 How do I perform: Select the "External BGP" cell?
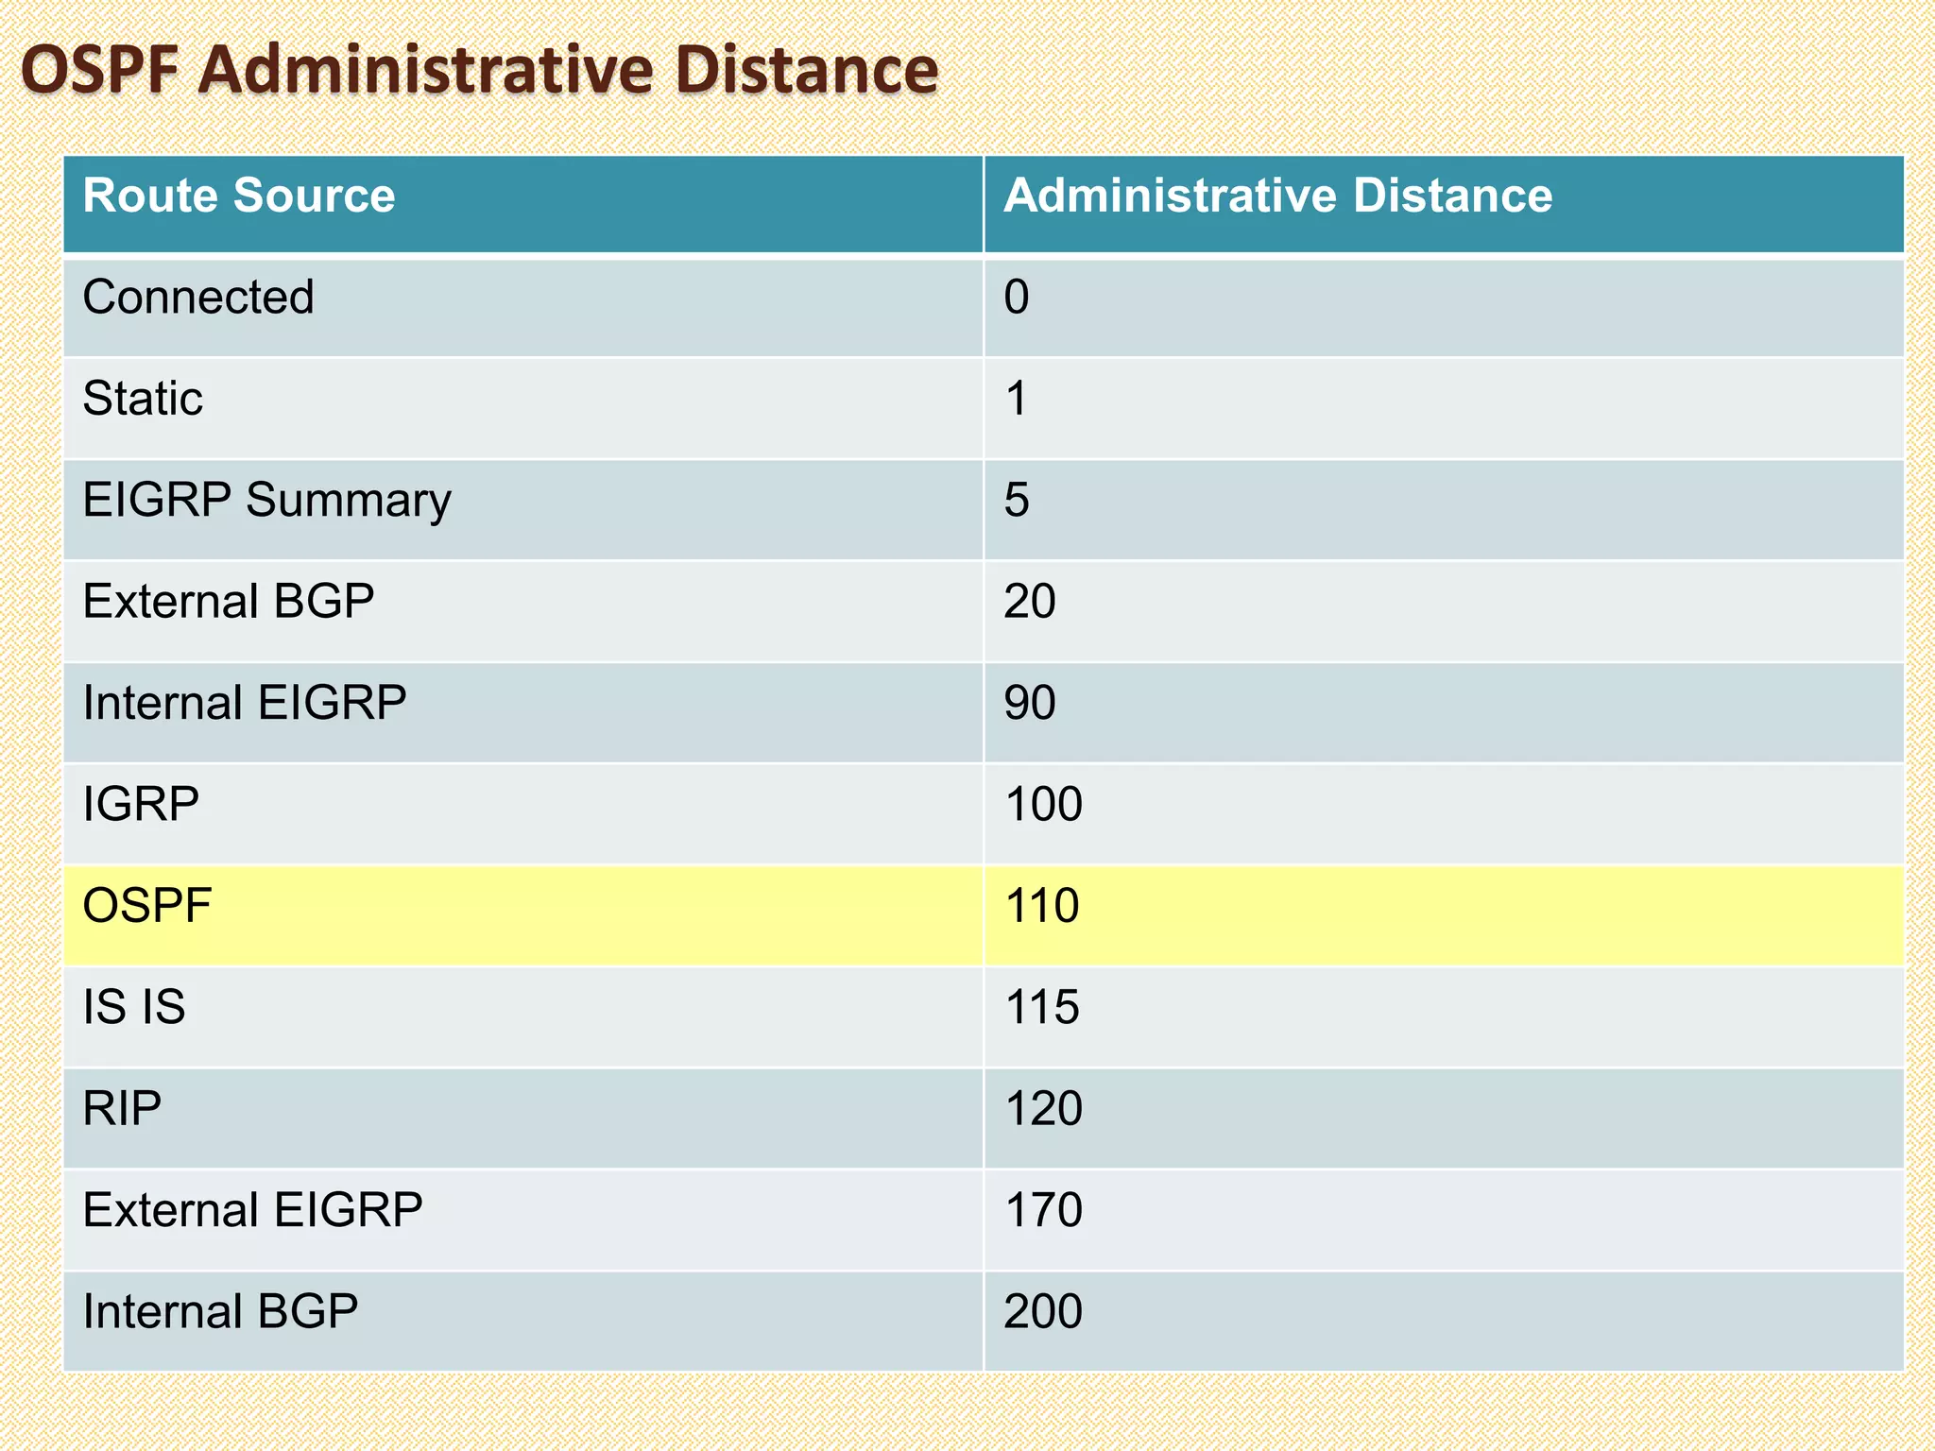[x=523, y=611]
